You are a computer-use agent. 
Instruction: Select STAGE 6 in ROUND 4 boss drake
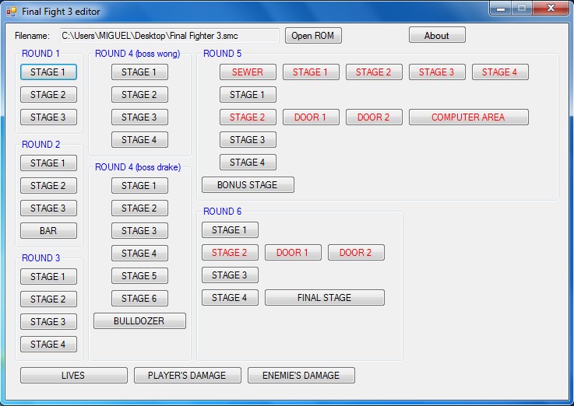139,299
